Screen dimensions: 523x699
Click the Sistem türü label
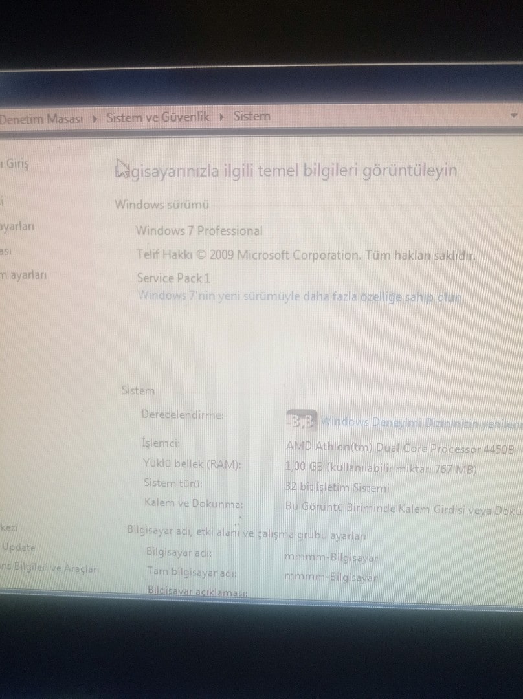coord(173,483)
